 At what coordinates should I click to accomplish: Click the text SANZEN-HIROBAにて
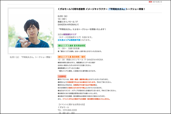[68, 25]
